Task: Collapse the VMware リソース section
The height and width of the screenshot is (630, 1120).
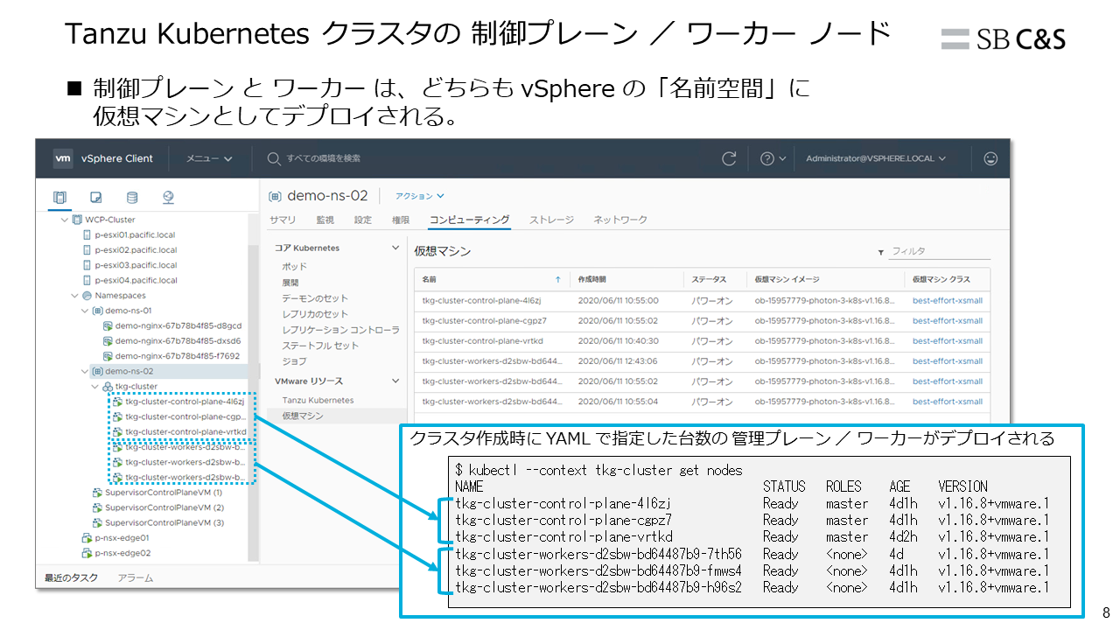Action: (x=395, y=381)
